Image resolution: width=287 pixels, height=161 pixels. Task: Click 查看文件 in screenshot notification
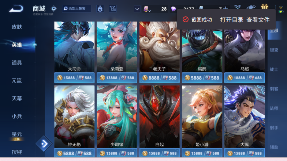click(x=258, y=20)
